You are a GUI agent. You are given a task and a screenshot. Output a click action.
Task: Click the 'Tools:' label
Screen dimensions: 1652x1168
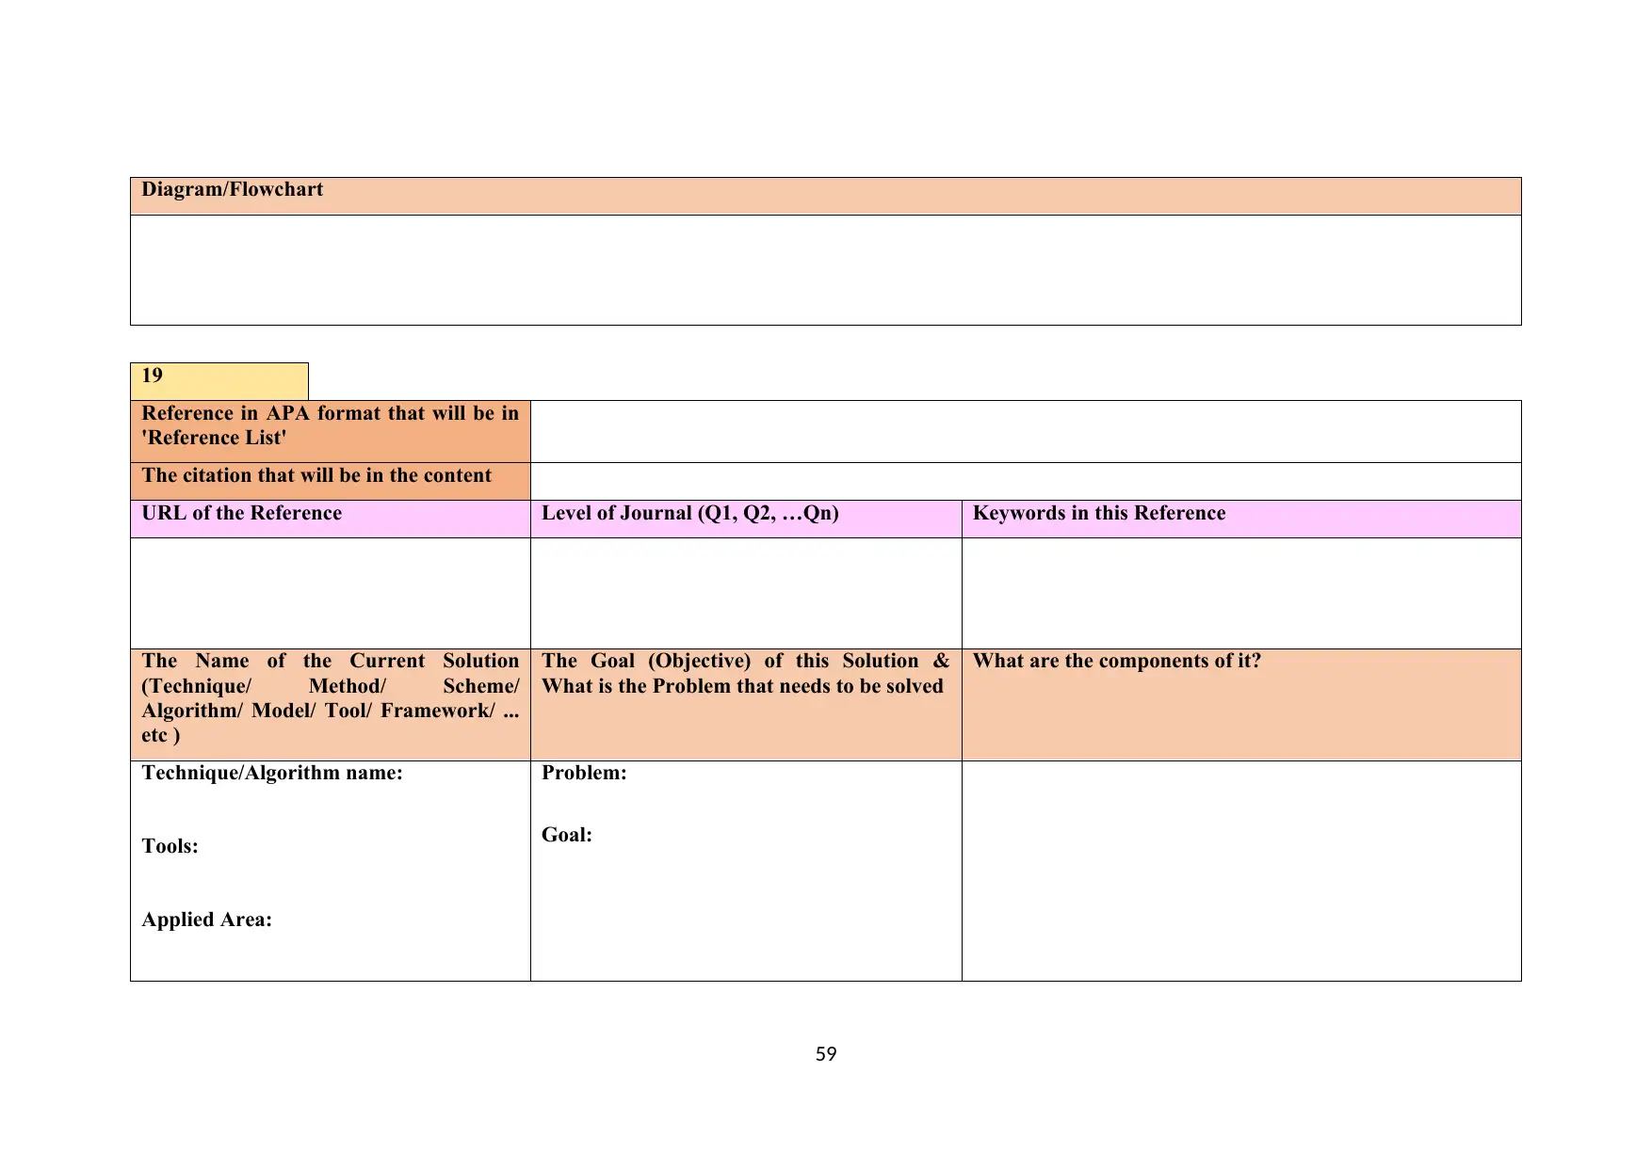tap(170, 846)
